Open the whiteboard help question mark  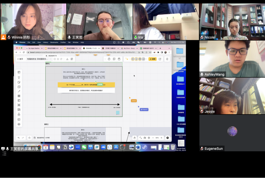[167, 138]
